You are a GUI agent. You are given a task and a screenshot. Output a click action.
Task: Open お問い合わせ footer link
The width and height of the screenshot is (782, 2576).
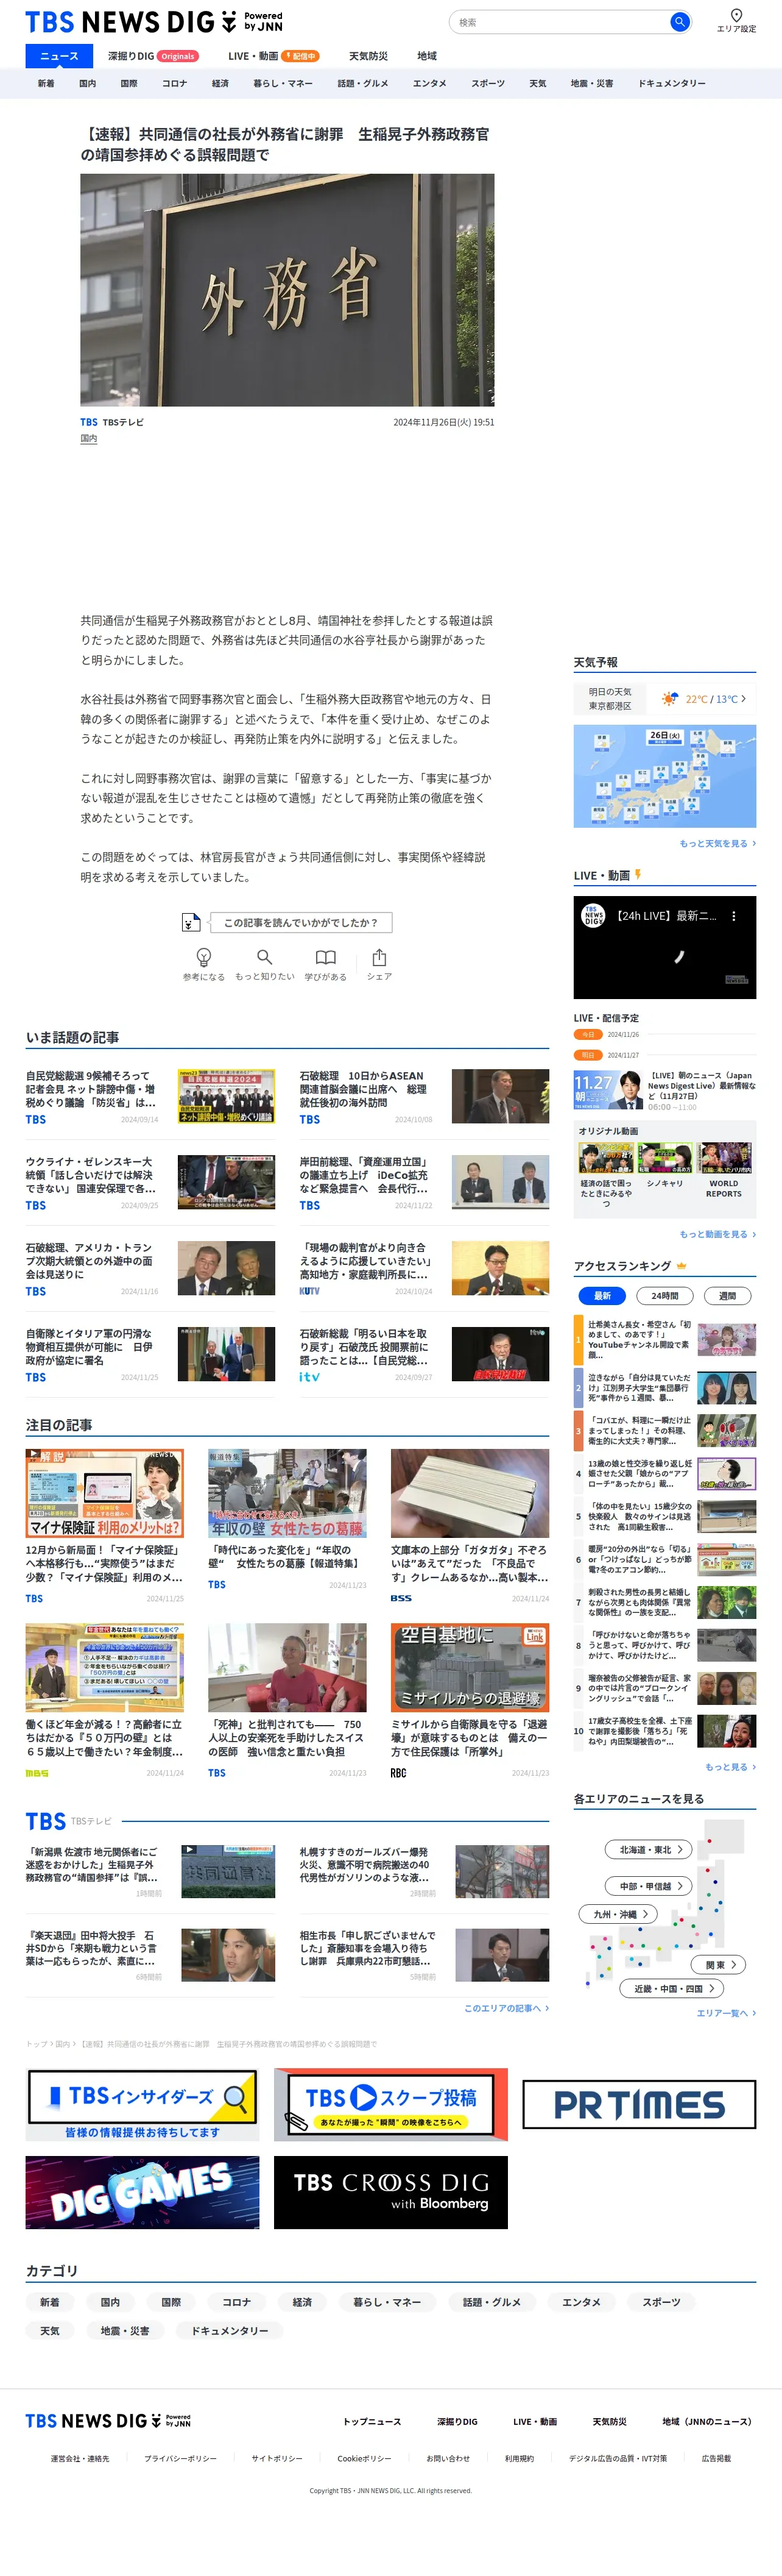click(448, 2458)
